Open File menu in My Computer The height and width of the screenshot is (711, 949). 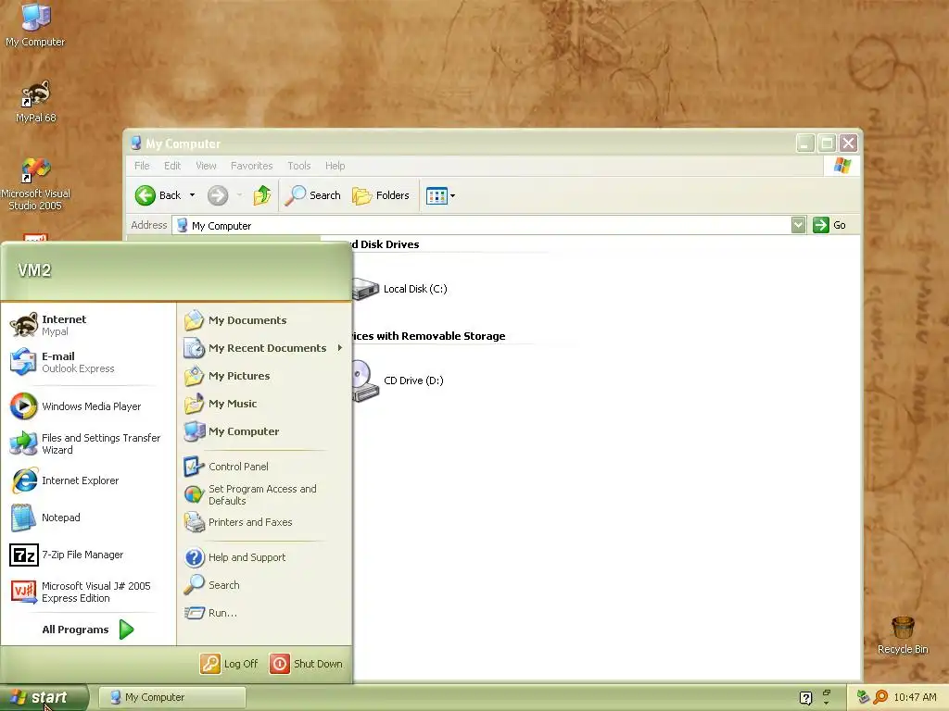click(142, 166)
